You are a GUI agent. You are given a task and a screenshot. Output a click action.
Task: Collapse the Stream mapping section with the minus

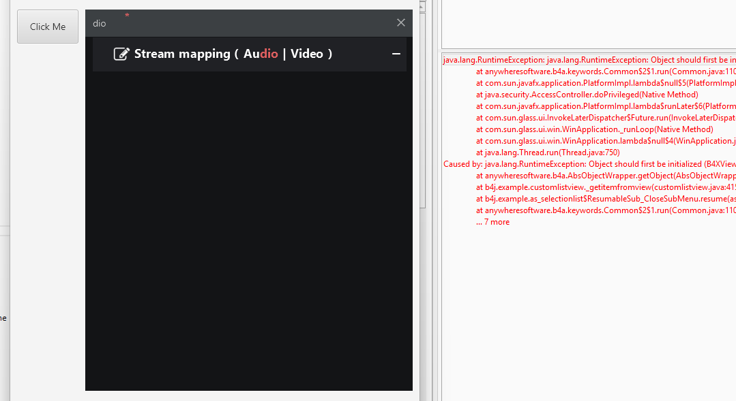pos(396,53)
